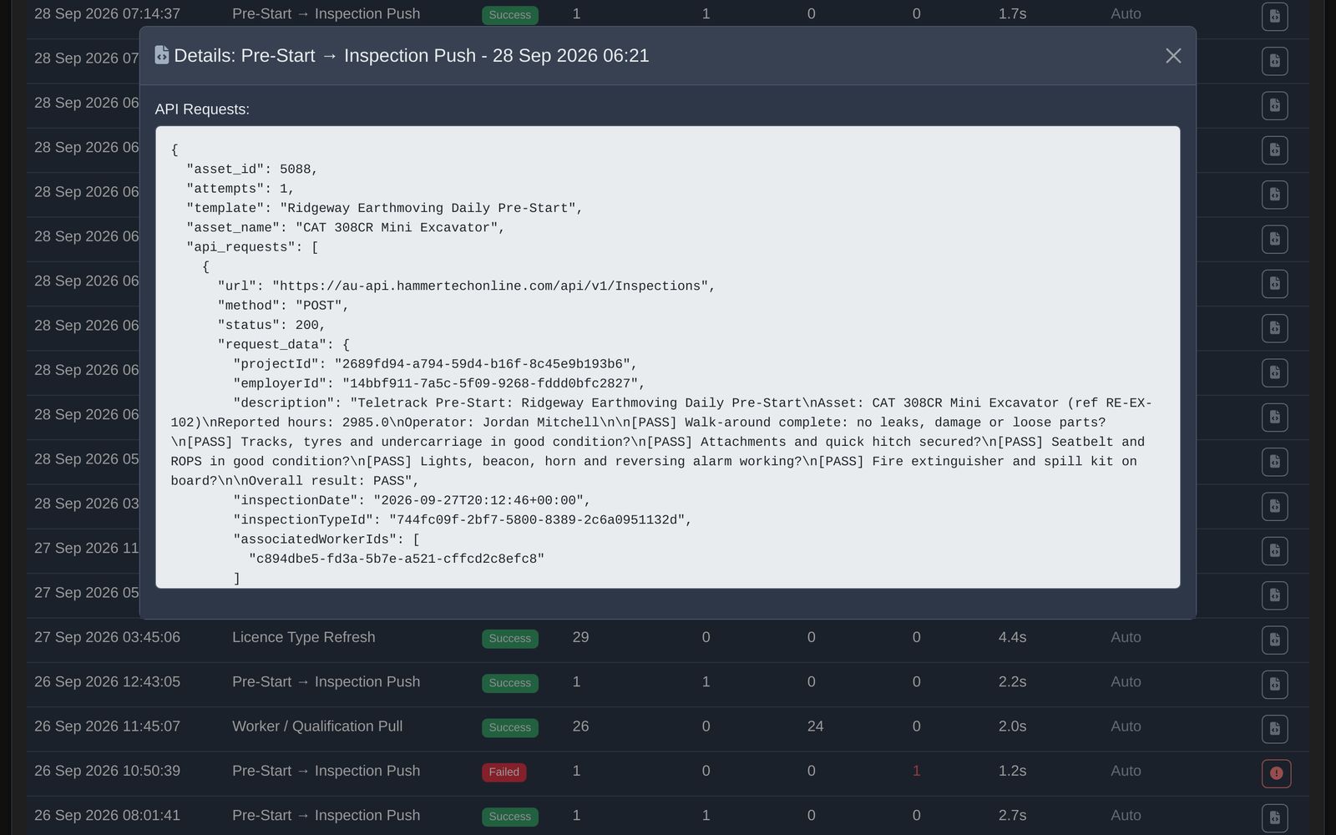Click the 'API Requests:' label
Image resolution: width=1336 pixels, height=835 pixels.
pos(202,109)
